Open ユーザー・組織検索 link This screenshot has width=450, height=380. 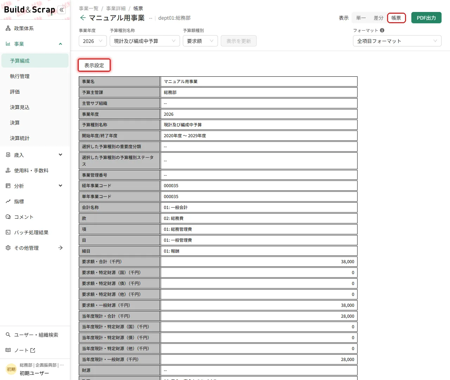36,335
